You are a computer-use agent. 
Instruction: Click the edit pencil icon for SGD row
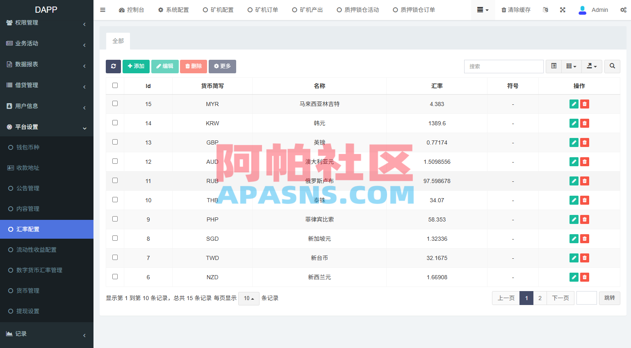tap(574, 239)
